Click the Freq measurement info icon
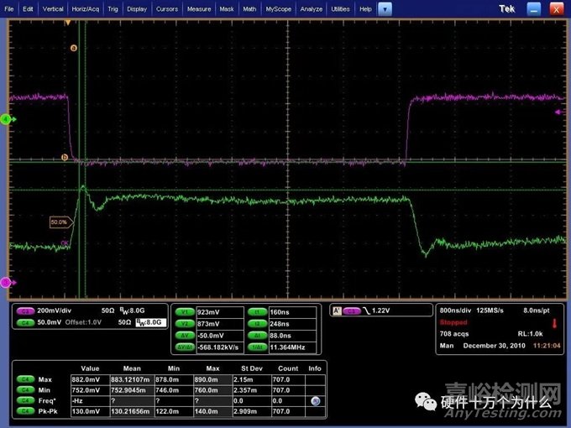 [x=315, y=402]
